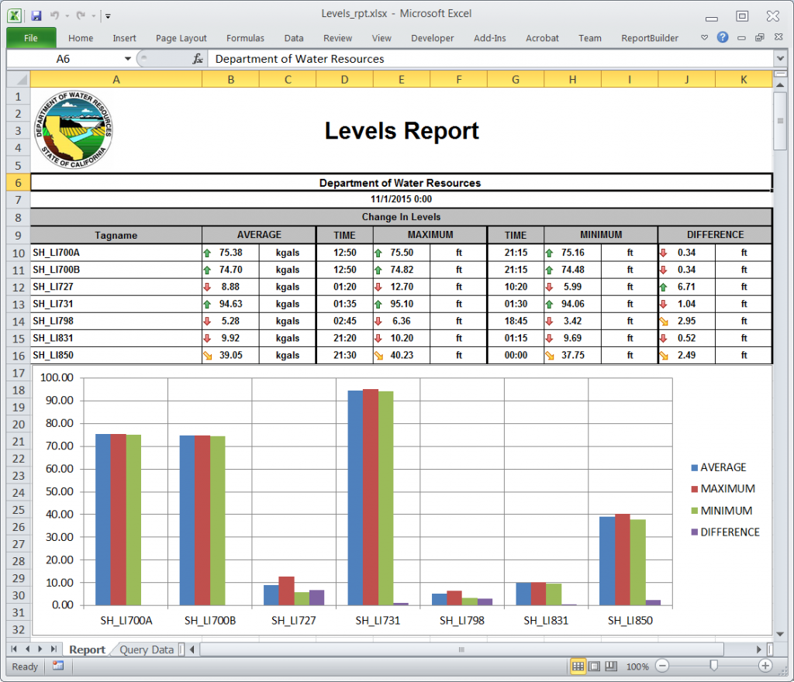
Task: Switch to Page Layout view in the status bar
Action: pos(593,666)
